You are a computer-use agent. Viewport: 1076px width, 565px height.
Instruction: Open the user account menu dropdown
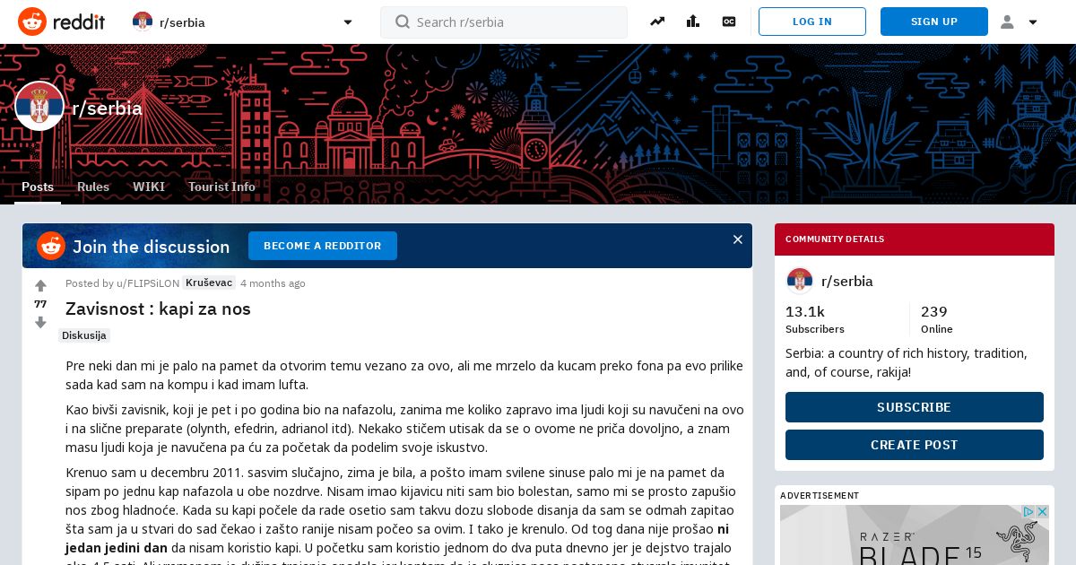click(1019, 22)
